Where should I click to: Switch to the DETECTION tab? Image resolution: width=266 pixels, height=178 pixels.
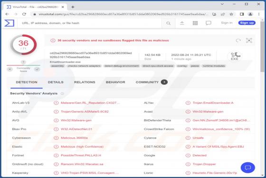coord(27,82)
